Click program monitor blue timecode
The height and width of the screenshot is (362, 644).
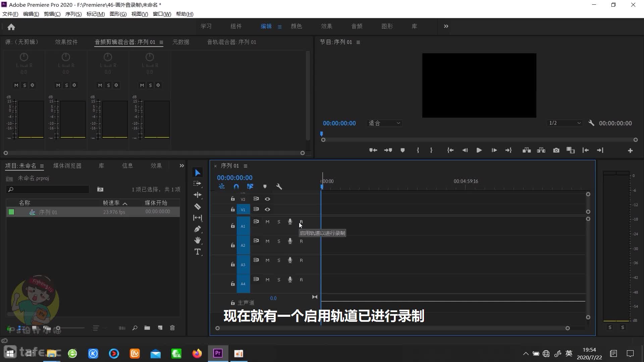click(339, 123)
